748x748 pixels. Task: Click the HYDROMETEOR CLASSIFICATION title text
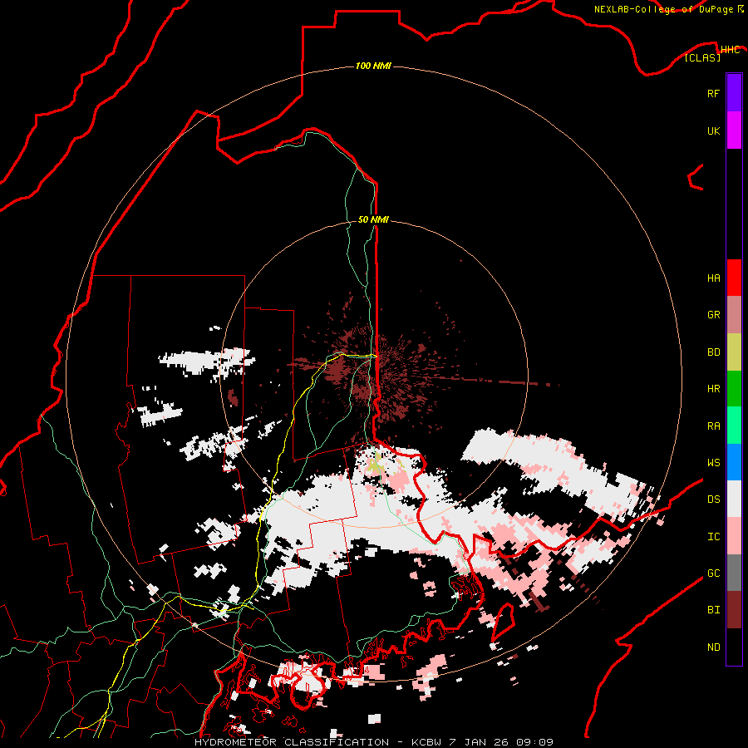[292, 742]
